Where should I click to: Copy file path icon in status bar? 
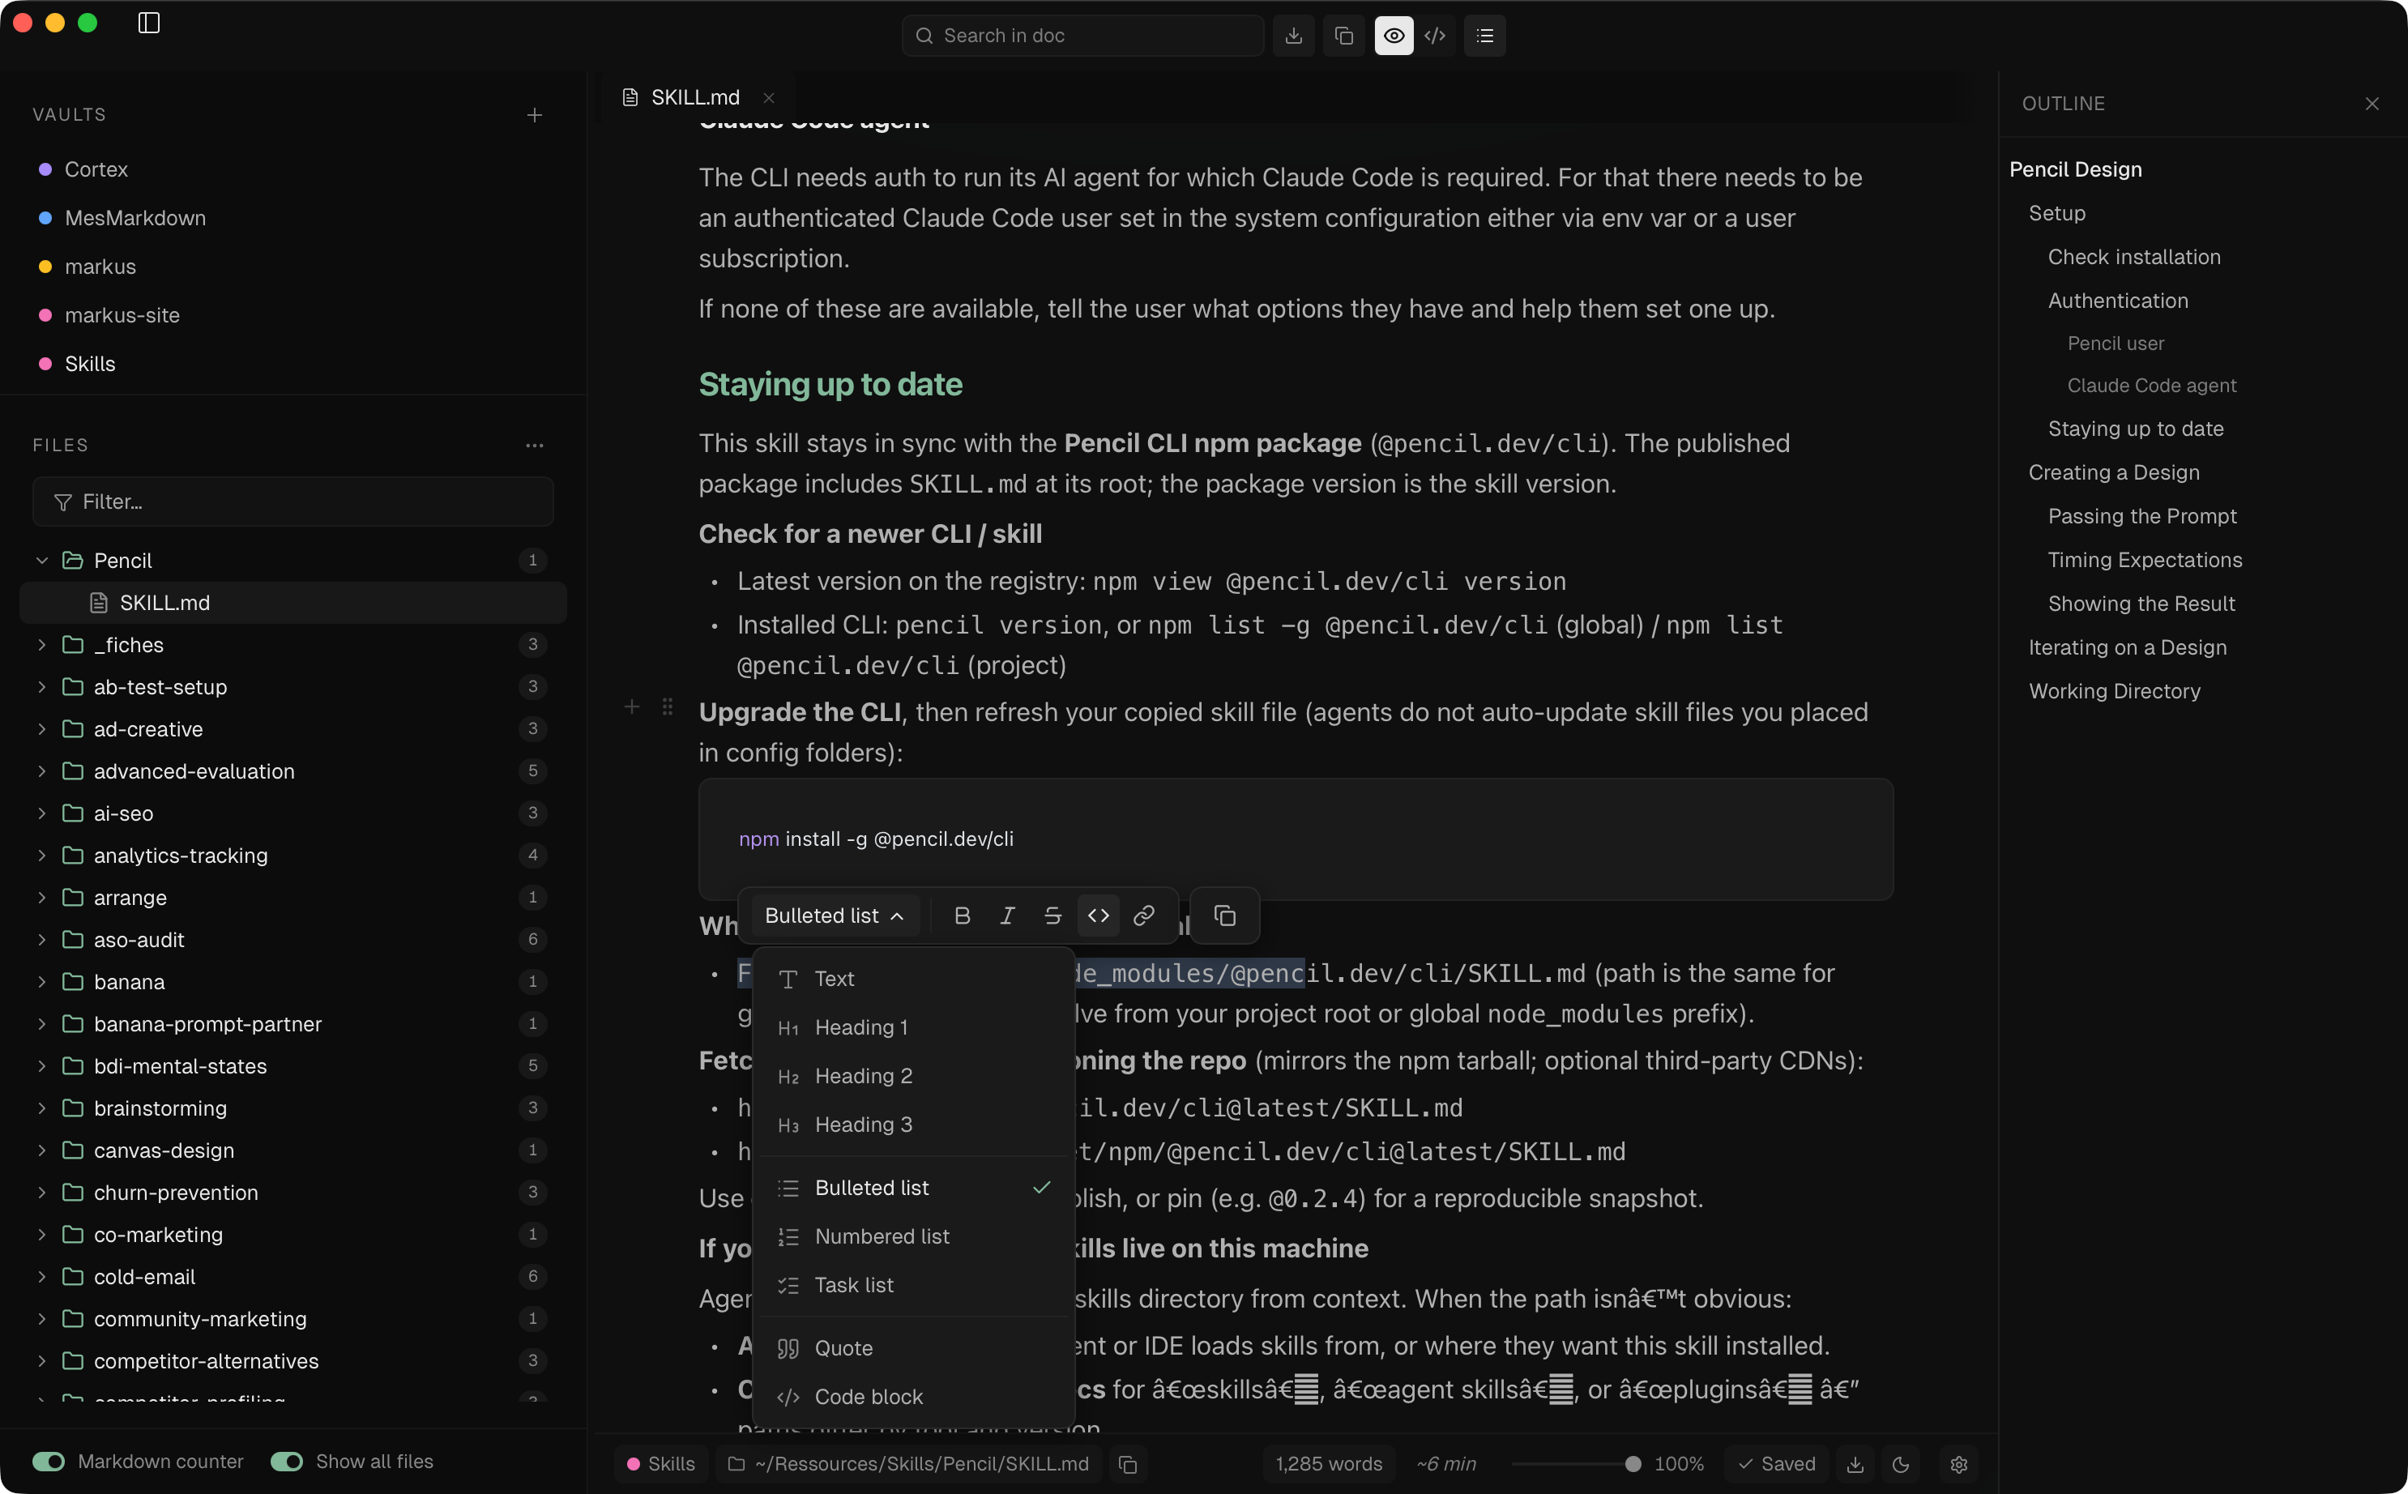coord(1127,1464)
